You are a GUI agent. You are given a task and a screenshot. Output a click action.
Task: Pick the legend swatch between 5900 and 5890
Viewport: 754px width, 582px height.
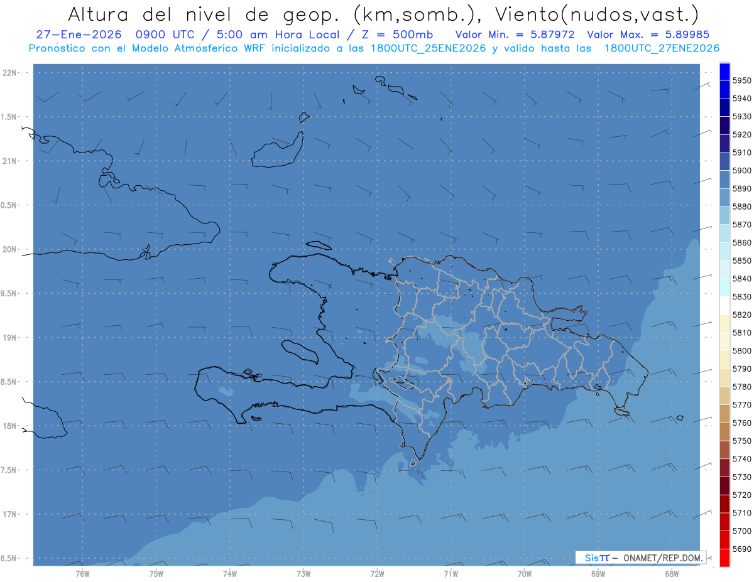pos(724,179)
